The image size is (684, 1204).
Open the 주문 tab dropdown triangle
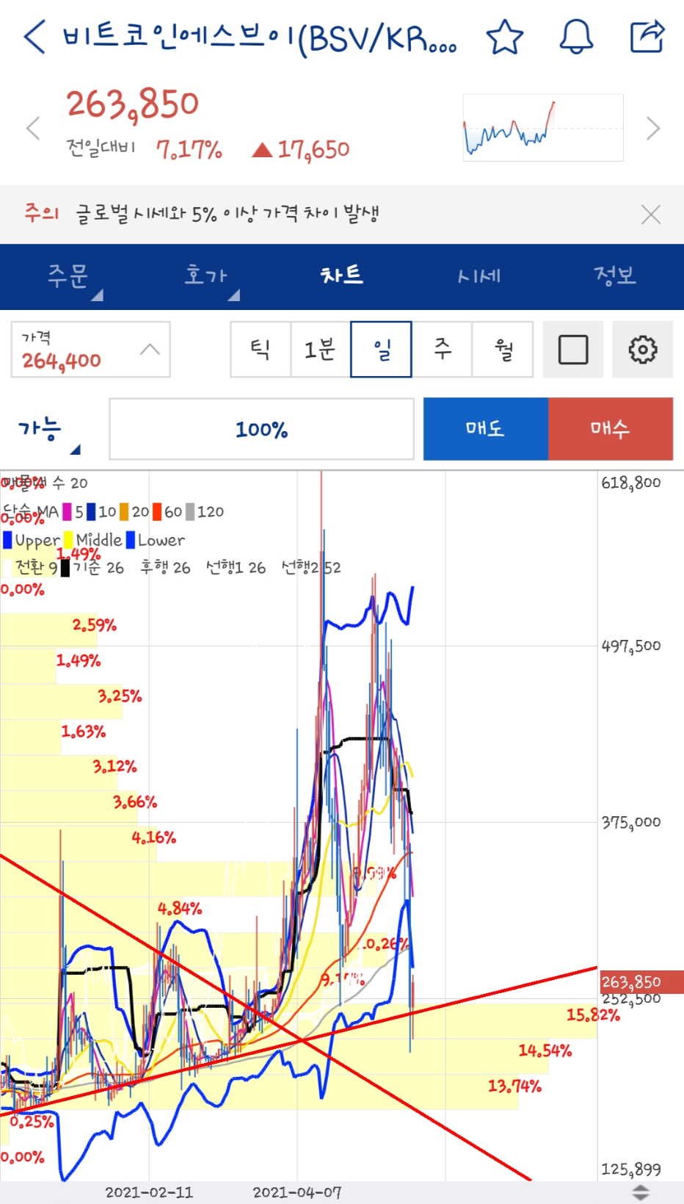tap(97, 295)
